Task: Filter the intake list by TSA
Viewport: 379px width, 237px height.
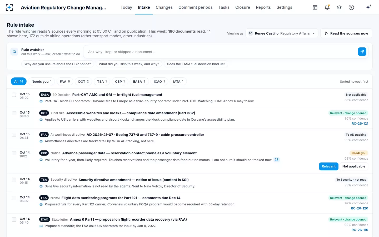Action: click(x=102, y=82)
